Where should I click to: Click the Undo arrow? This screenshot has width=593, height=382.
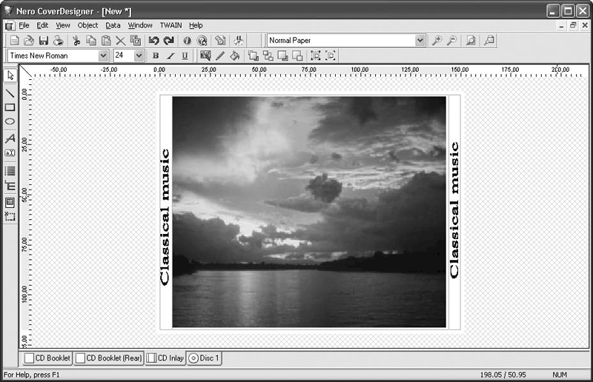[x=153, y=41]
